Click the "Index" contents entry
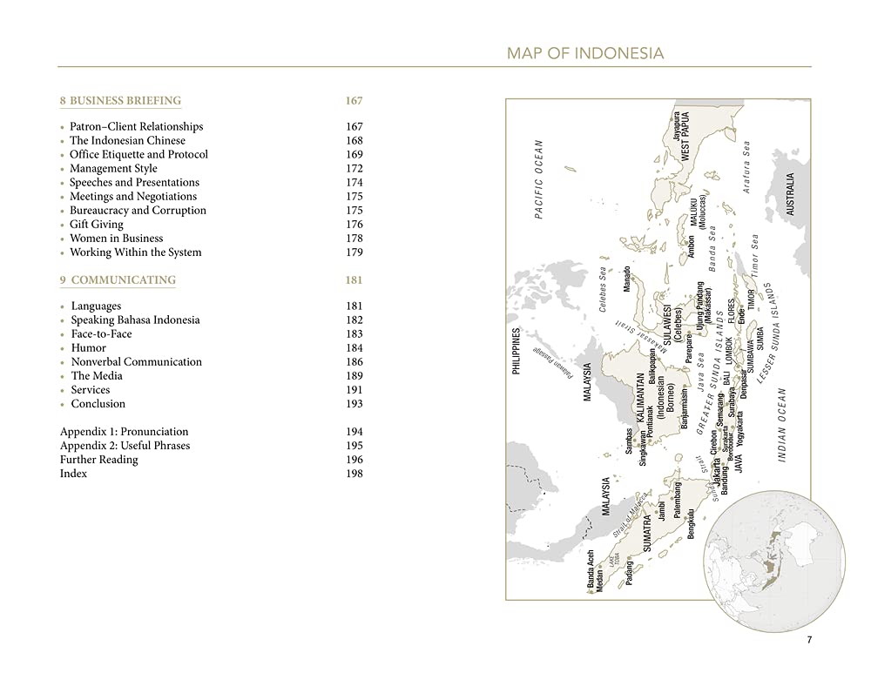The image size is (871, 673). 73,474
